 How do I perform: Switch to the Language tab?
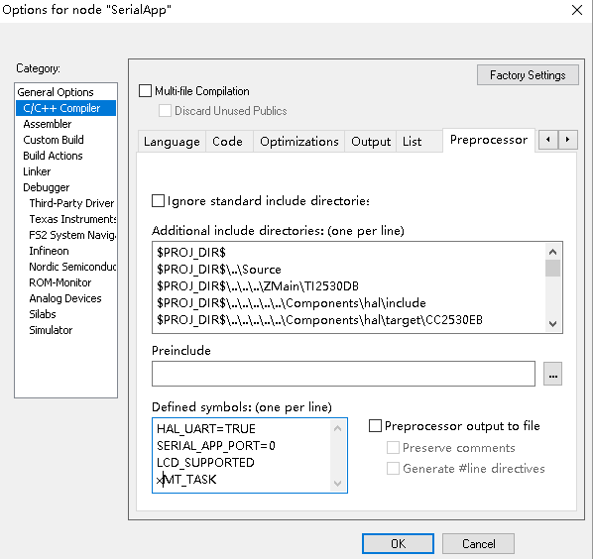pyautogui.click(x=172, y=142)
